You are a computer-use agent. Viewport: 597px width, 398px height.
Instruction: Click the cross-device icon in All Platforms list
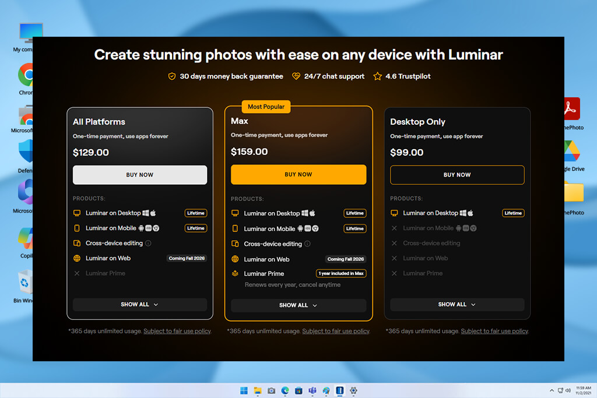click(77, 243)
